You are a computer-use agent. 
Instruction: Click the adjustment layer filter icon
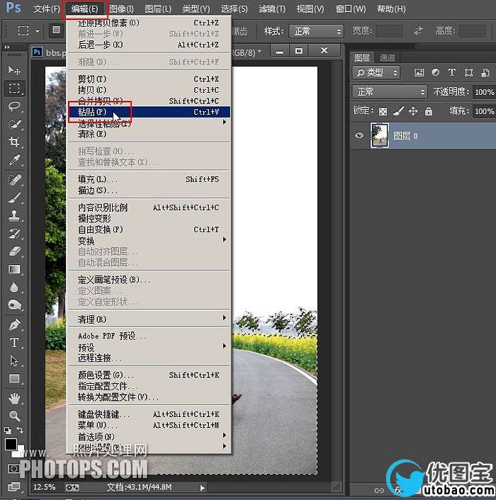(435, 73)
